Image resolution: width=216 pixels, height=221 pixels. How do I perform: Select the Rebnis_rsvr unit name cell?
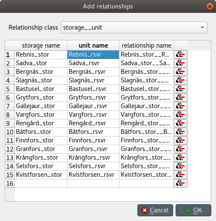(x=93, y=54)
